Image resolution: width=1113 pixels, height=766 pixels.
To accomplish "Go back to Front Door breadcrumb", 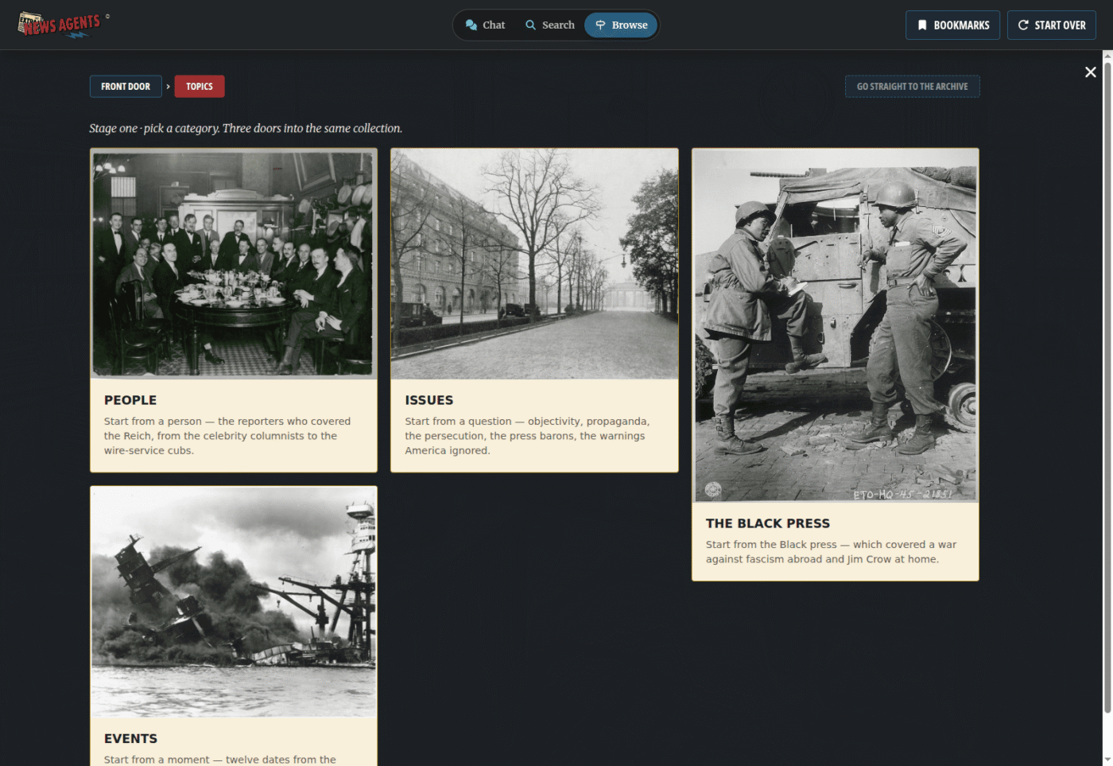I will (126, 86).
